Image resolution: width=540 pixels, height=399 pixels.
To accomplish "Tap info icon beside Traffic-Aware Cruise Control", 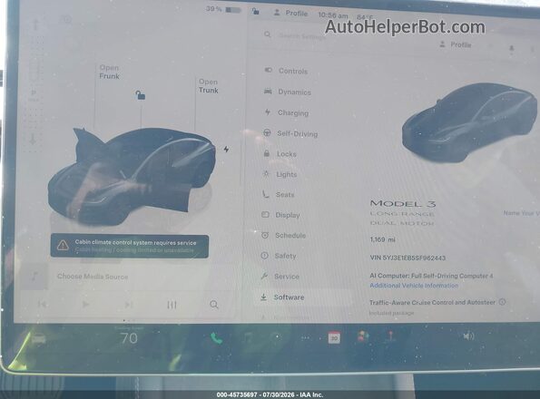I will pos(502,302).
